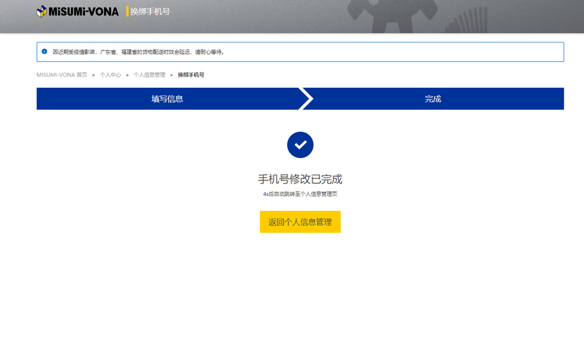Image resolution: width=584 pixels, height=361 pixels.
Task: Click the blue info icon in notice banner
Action: pos(44,52)
